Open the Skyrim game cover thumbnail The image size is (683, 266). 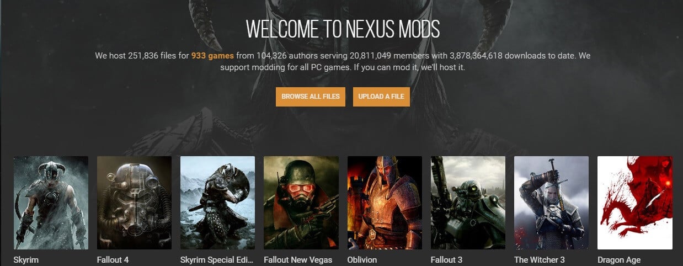pos(51,203)
